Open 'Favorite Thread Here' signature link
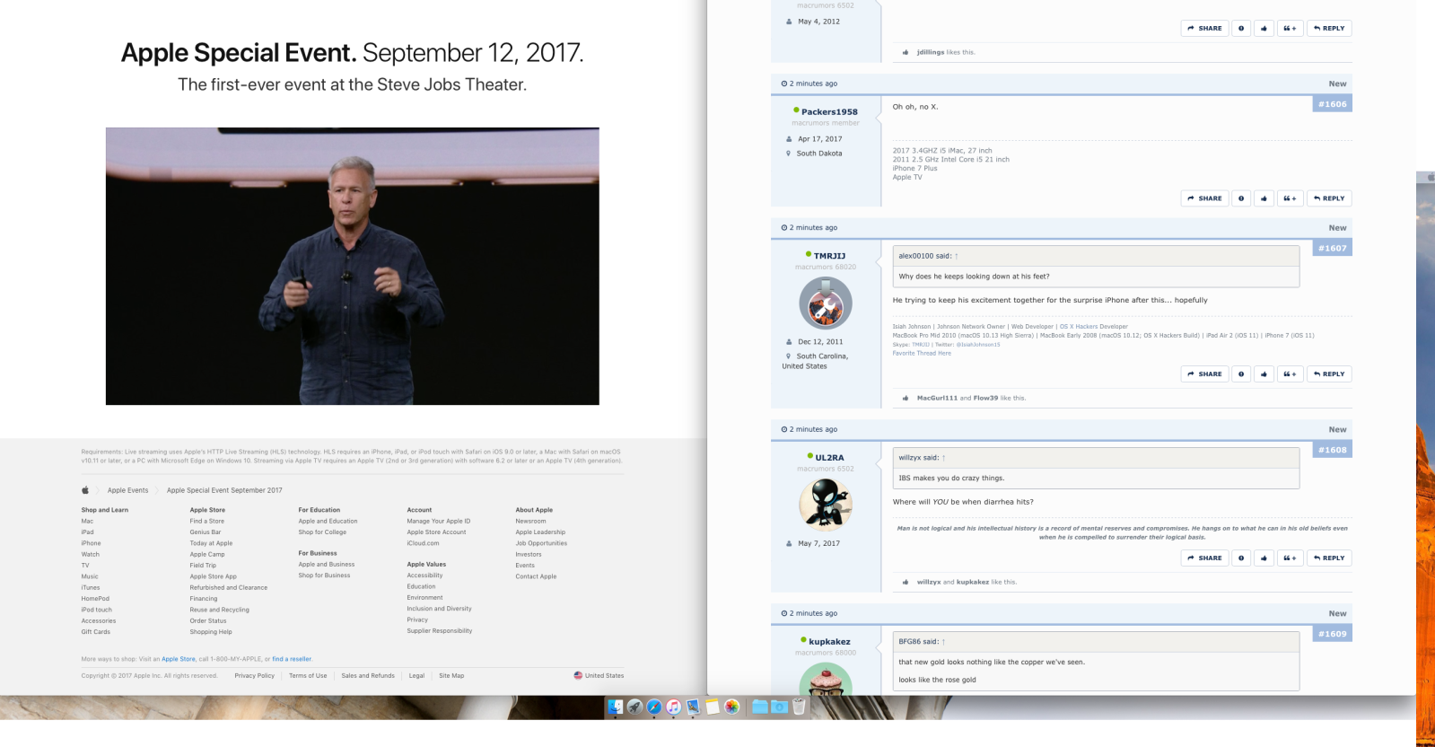This screenshot has width=1435, height=747. 922,353
